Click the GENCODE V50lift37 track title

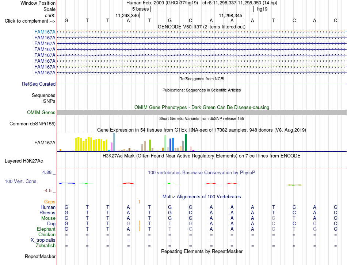coord(202,27)
